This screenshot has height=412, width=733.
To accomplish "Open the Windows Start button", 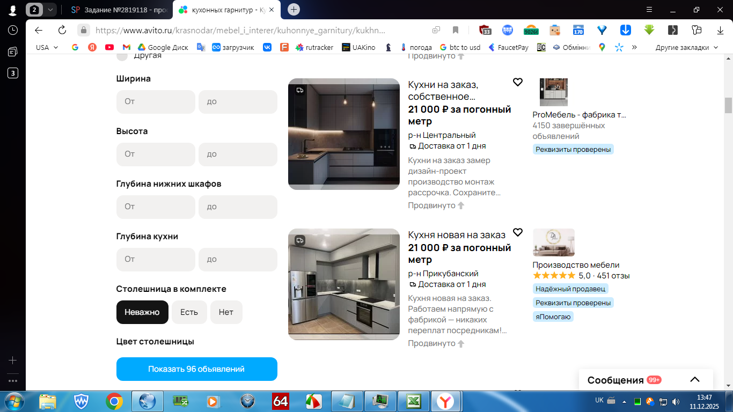I will pyautogui.click(x=13, y=401).
